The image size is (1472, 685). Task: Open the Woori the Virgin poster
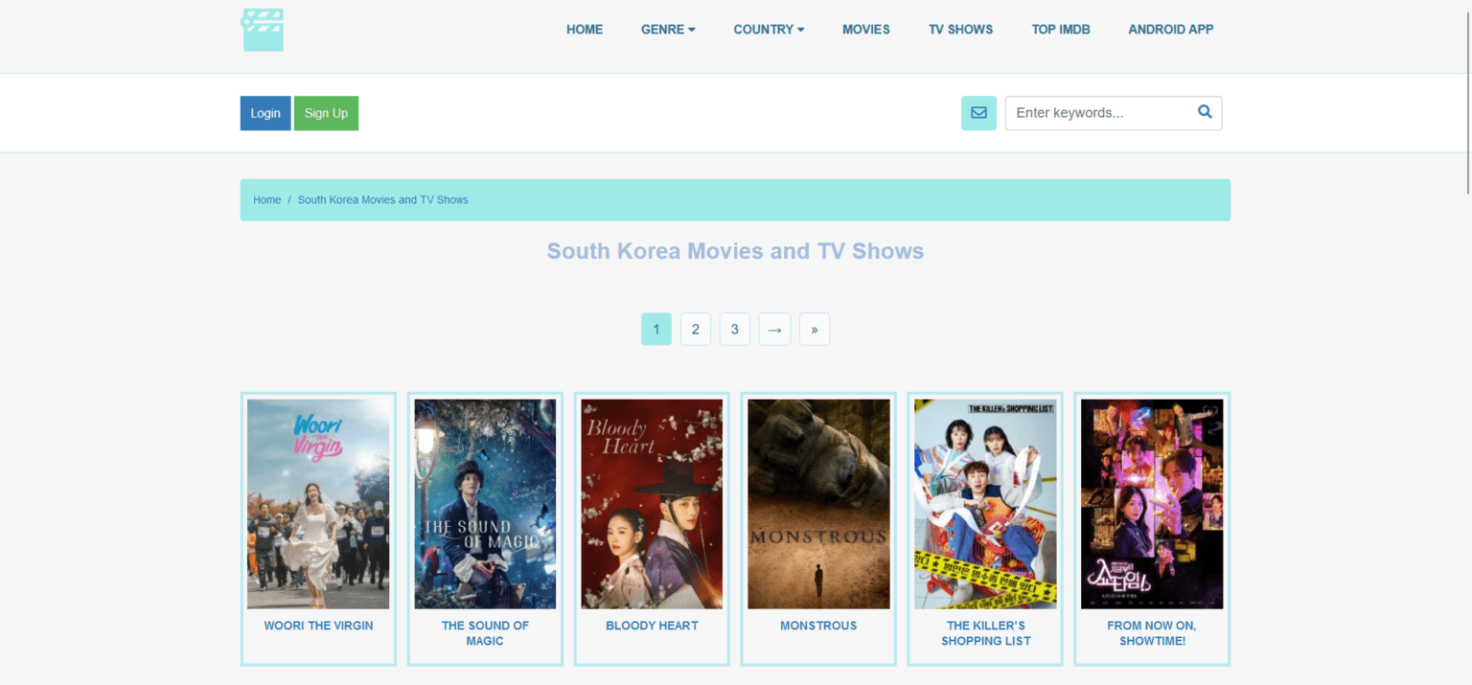coord(318,504)
